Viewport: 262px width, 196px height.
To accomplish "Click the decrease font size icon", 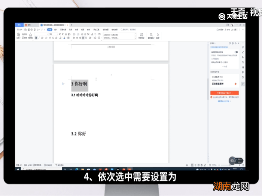I will pyautogui.click(x=63, y=34).
